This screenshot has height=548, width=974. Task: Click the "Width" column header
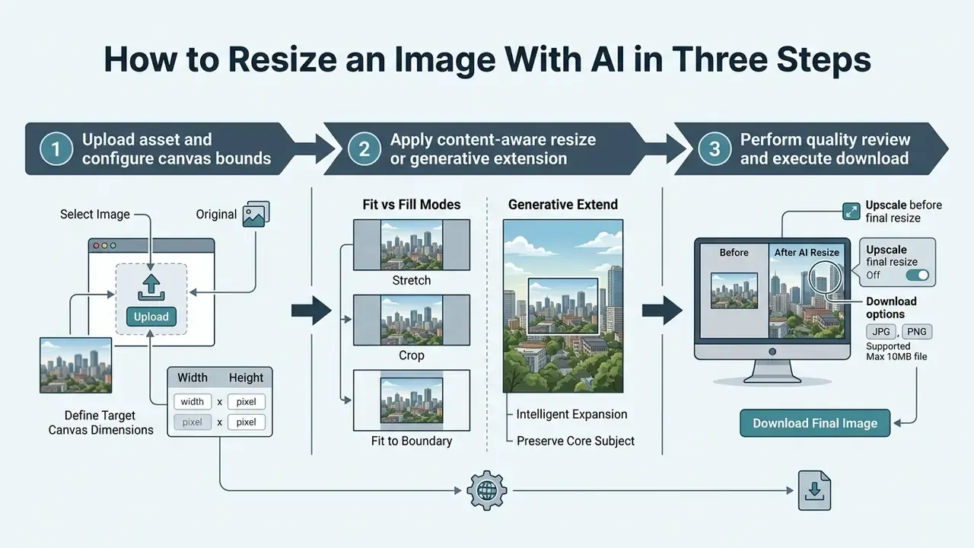coord(193,378)
